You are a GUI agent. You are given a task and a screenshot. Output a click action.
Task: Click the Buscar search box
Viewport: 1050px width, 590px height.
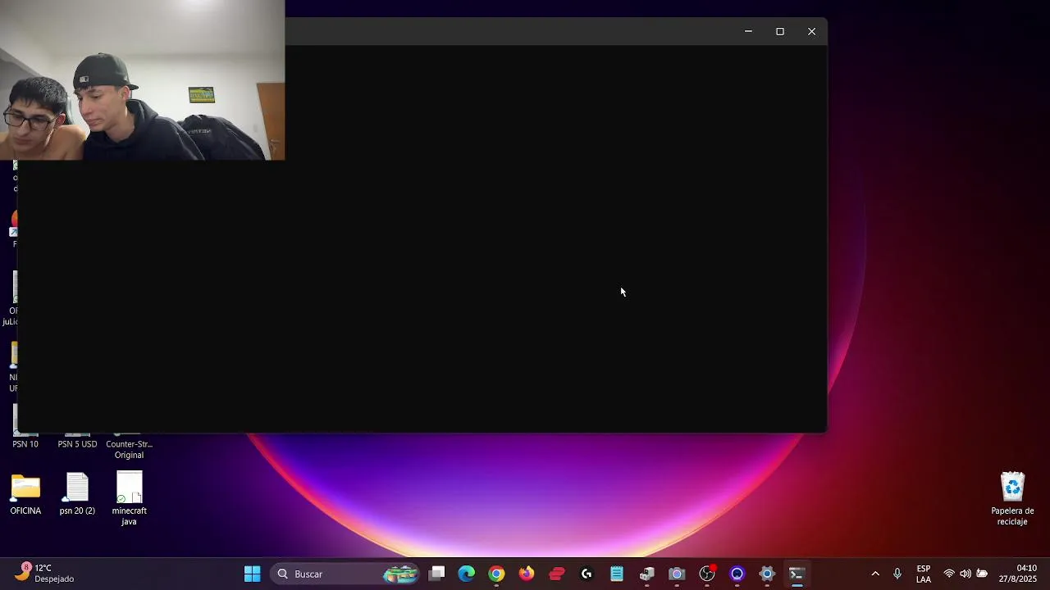345,574
